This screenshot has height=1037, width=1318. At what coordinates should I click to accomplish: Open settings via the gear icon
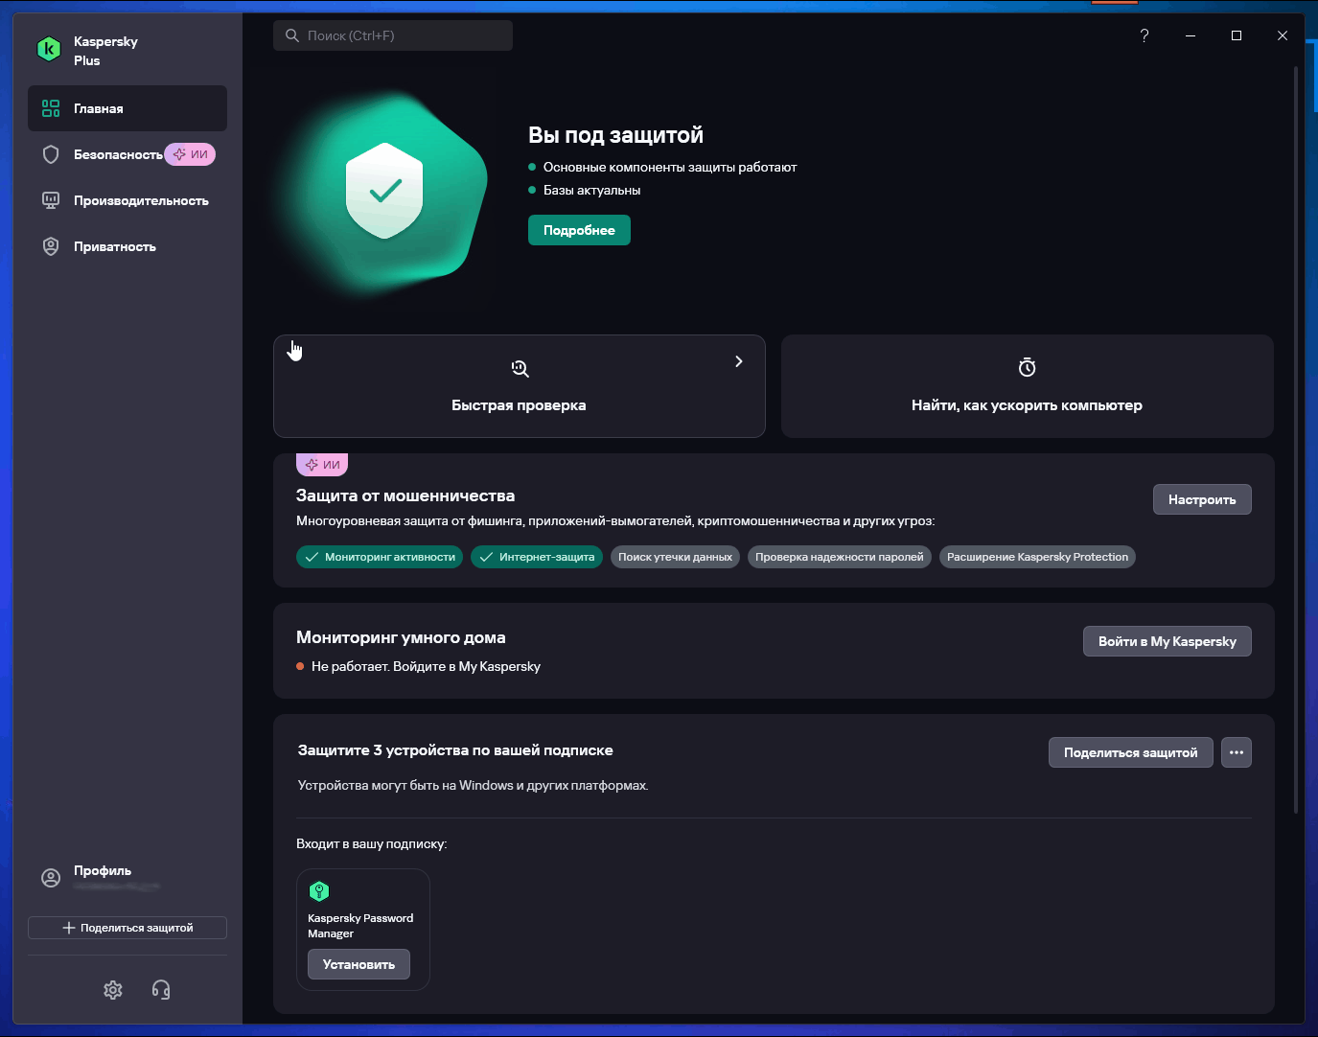click(x=113, y=990)
